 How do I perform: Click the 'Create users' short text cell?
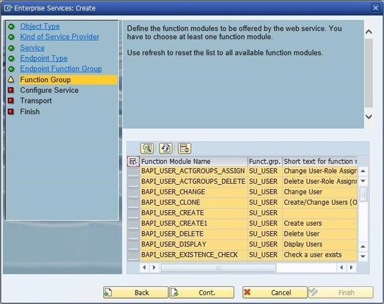click(x=320, y=224)
